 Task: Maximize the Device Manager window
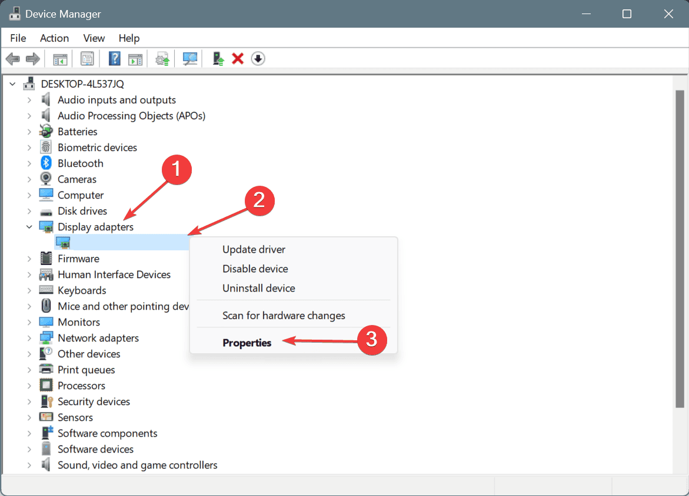pos(627,14)
